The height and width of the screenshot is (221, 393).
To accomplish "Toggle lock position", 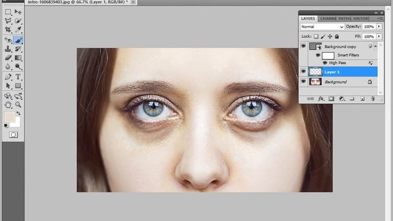I will [330, 36].
